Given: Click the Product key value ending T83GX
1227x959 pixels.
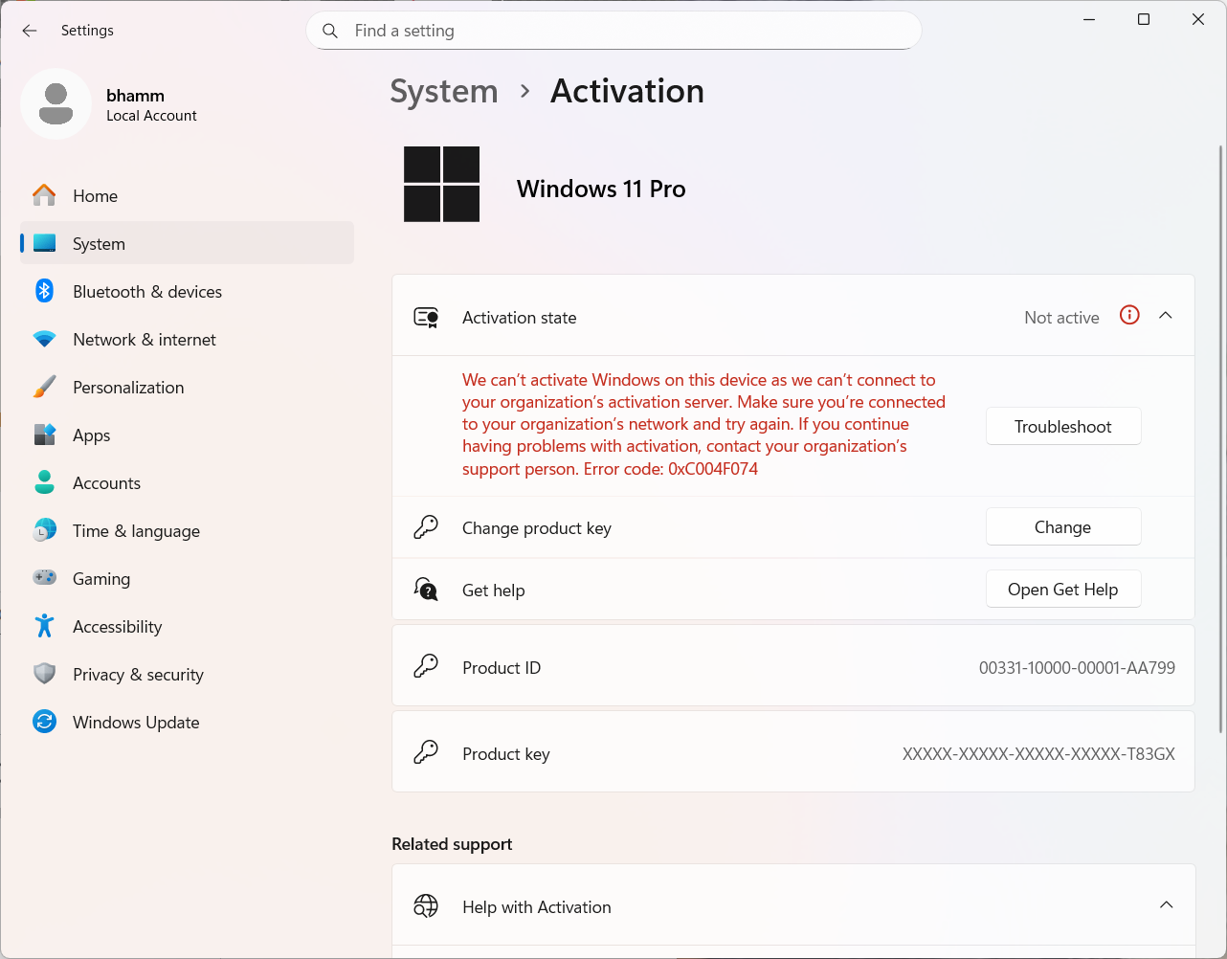Looking at the screenshot, I should 1038,754.
